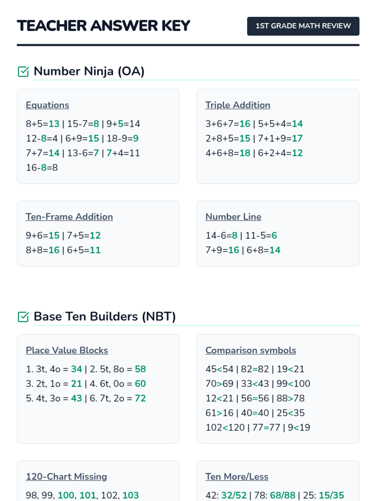Click the Base Ten Builders checkmark icon

click(23, 317)
